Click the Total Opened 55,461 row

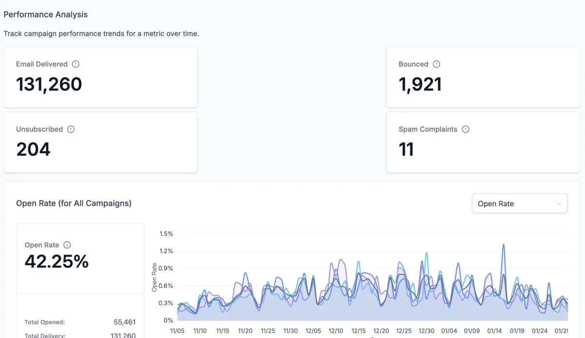(80, 322)
